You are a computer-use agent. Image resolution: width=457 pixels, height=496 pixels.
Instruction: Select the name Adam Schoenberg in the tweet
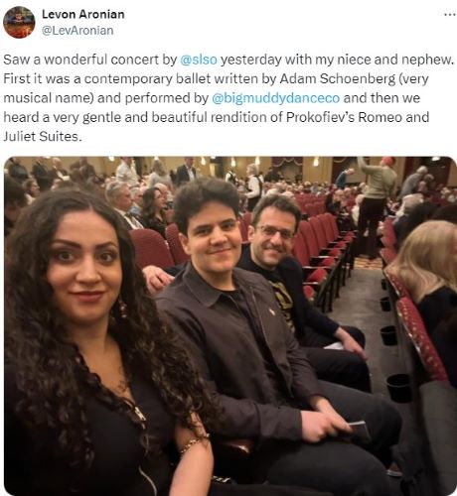pos(338,79)
